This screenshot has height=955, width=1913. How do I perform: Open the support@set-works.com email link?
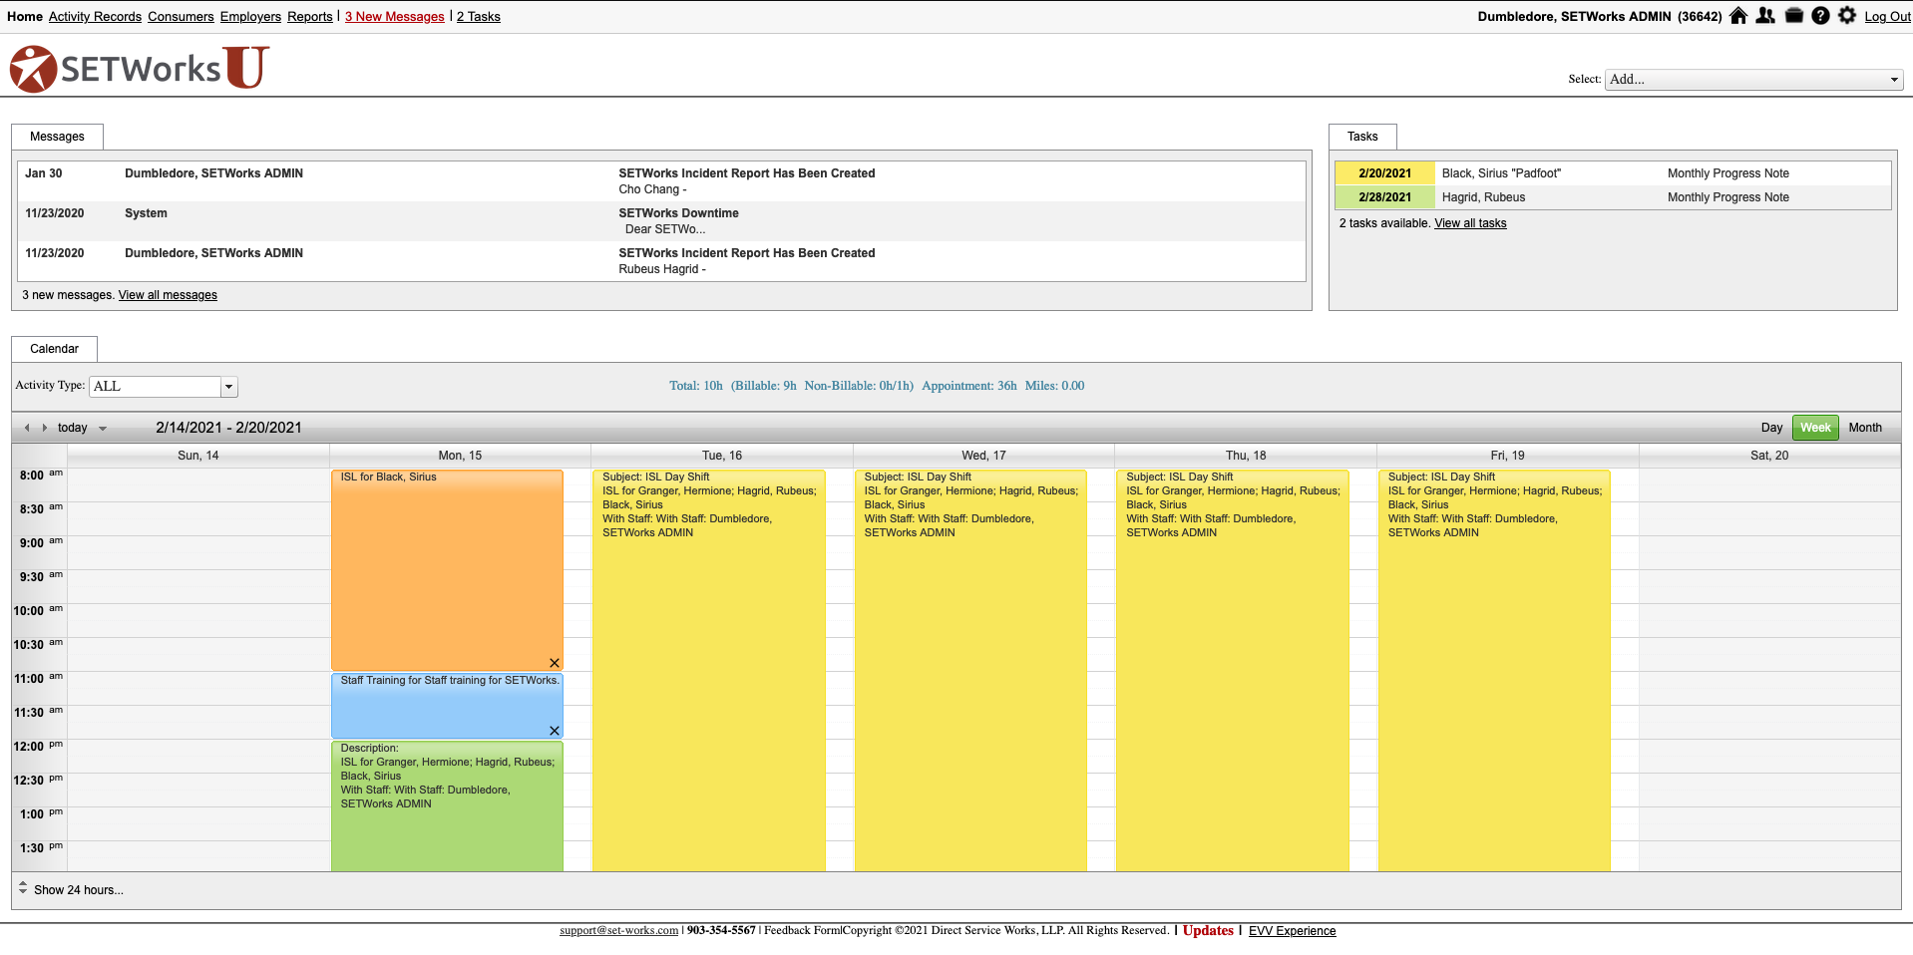coord(618,930)
